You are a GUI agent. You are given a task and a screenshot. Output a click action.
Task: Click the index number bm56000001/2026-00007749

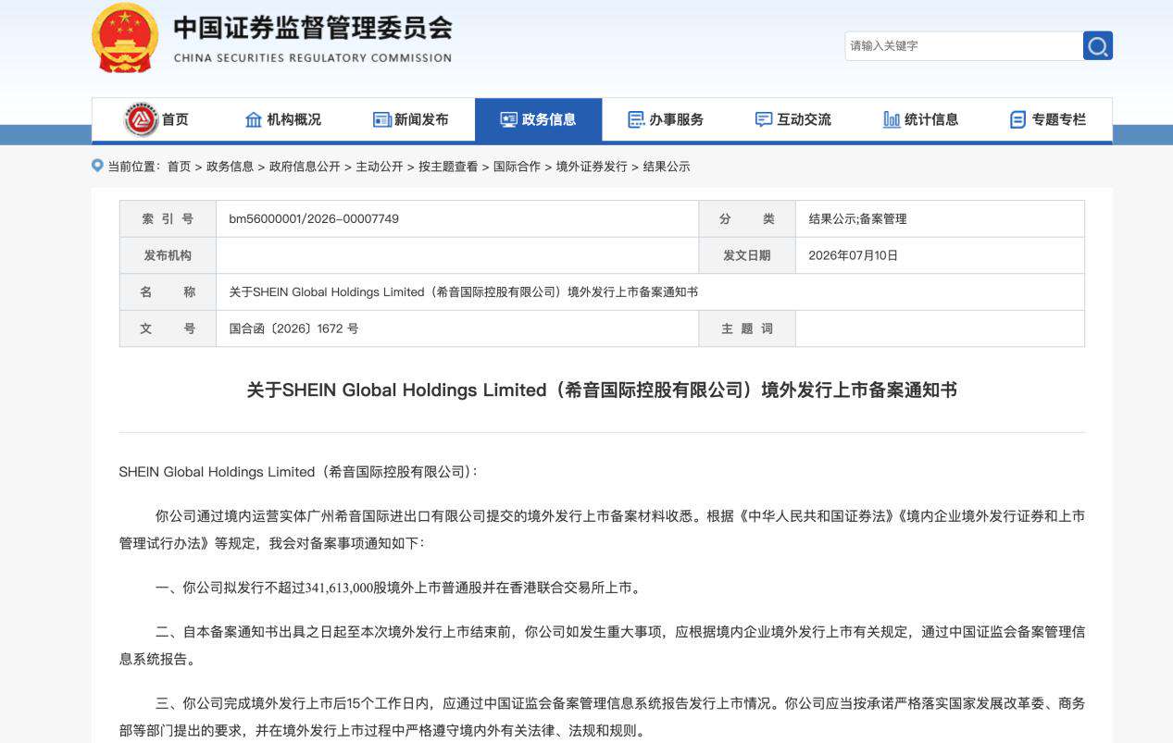point(314,219)
